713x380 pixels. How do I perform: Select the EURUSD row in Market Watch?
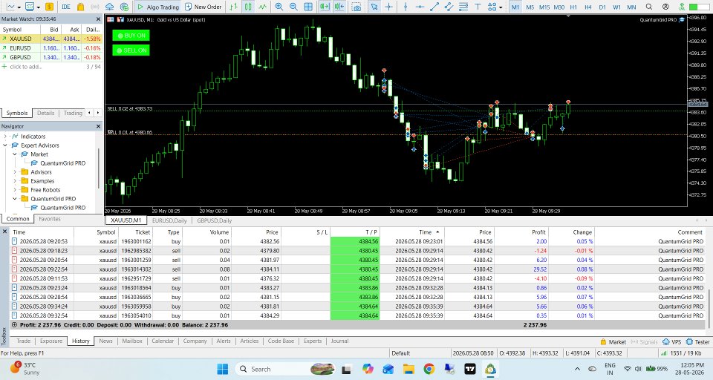click(51, 47)
